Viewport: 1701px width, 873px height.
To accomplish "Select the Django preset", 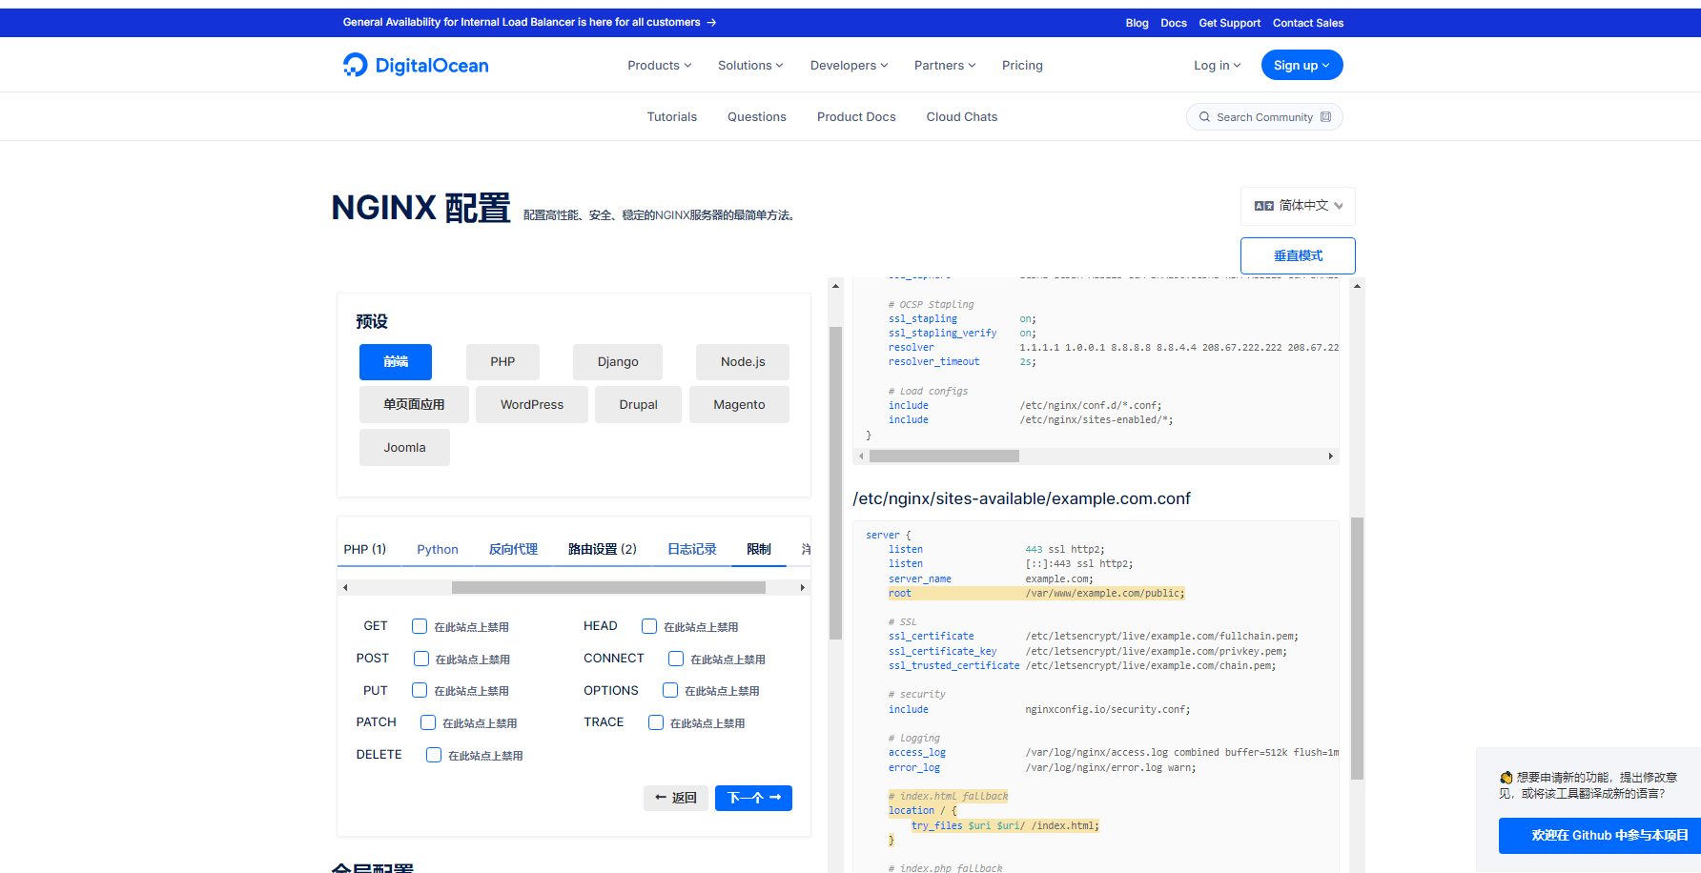I will [x=618, y=362].
